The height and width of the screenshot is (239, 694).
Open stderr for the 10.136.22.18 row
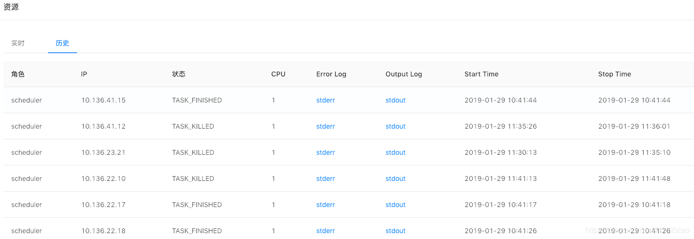[x=325, y=231]
